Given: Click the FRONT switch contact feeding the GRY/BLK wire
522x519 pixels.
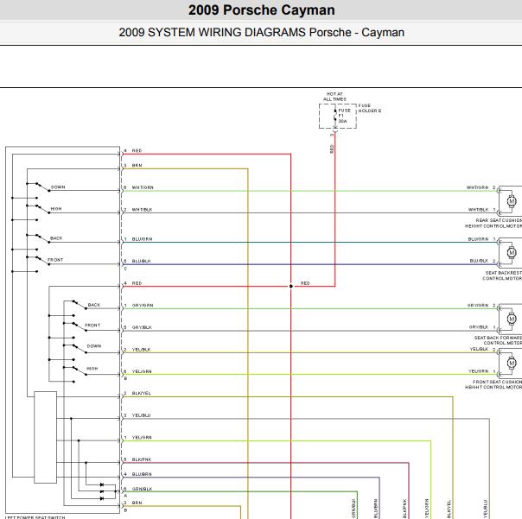Looking at the screenshot, I should 80,326.
